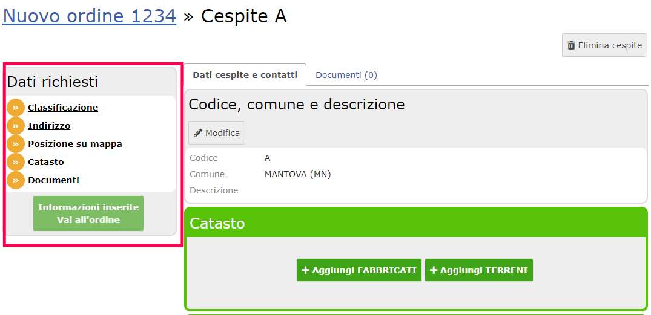Image resolution: width=651 pixels, height=315 pixels.
Task: Delete the asset with the Elimina cespite button
Action: (x=604, y=45)
